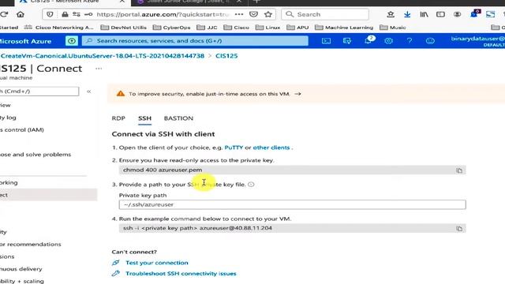Open CreateVm-Canonical.UbuntuServer breadcrumb
The height and width of the screenshot is (284, 505).
102,56
